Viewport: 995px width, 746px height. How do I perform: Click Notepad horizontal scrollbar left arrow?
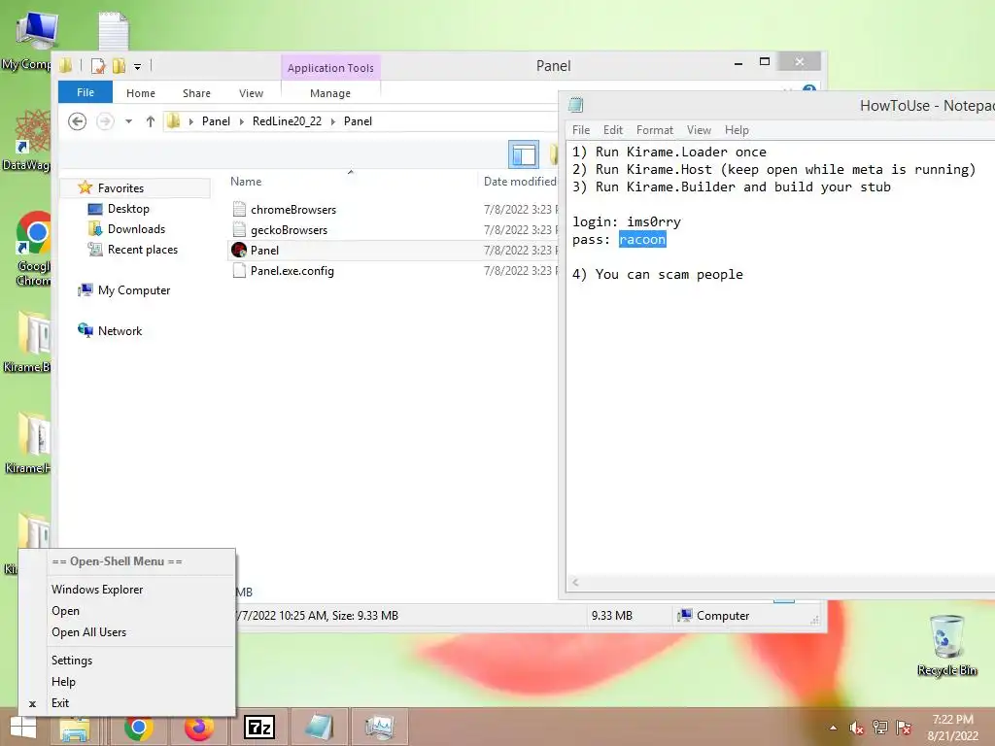575,583
